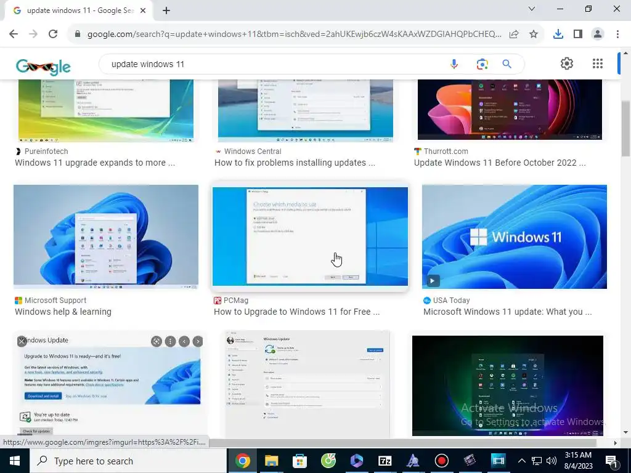This screenshot has height=473, width=631.
Task: Reload the current page
Action: tap(53, 34)
